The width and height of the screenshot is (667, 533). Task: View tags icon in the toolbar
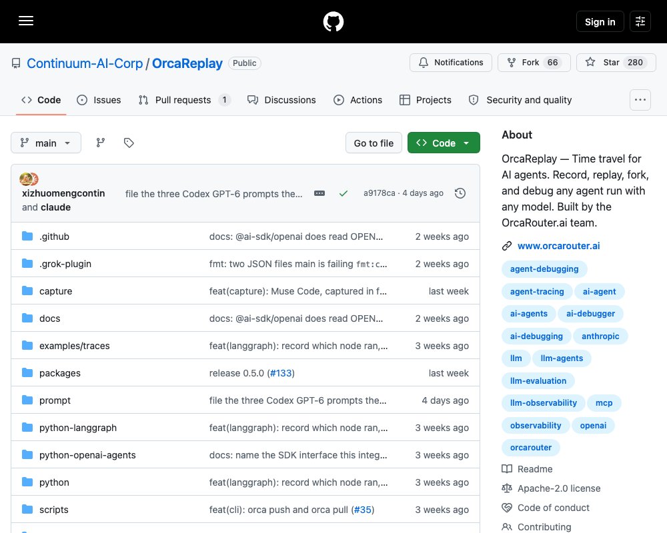click(x=129, y=143)
